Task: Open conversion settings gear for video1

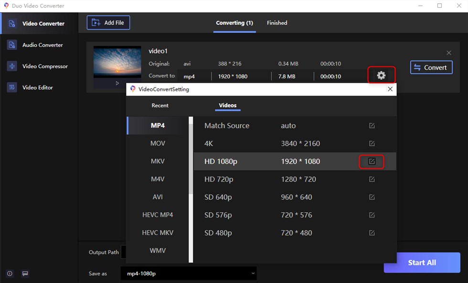Action: pos(381,75)
